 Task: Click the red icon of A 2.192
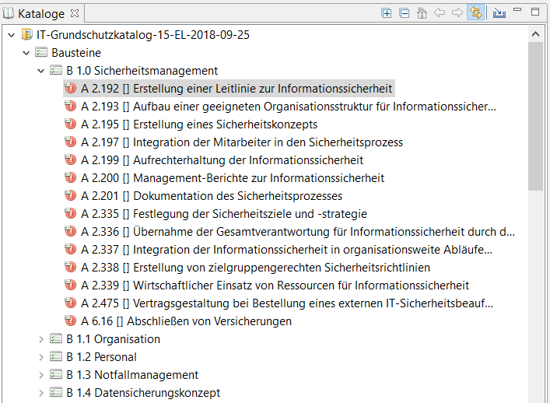[x=71, y=88]
